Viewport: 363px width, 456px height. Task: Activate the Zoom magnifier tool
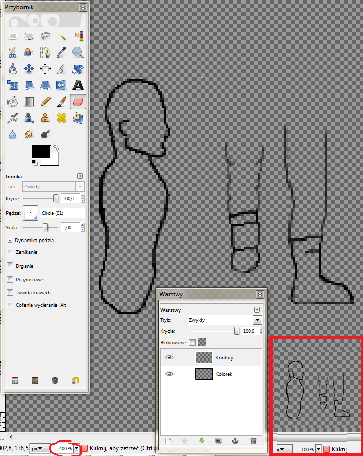[78, 52]
